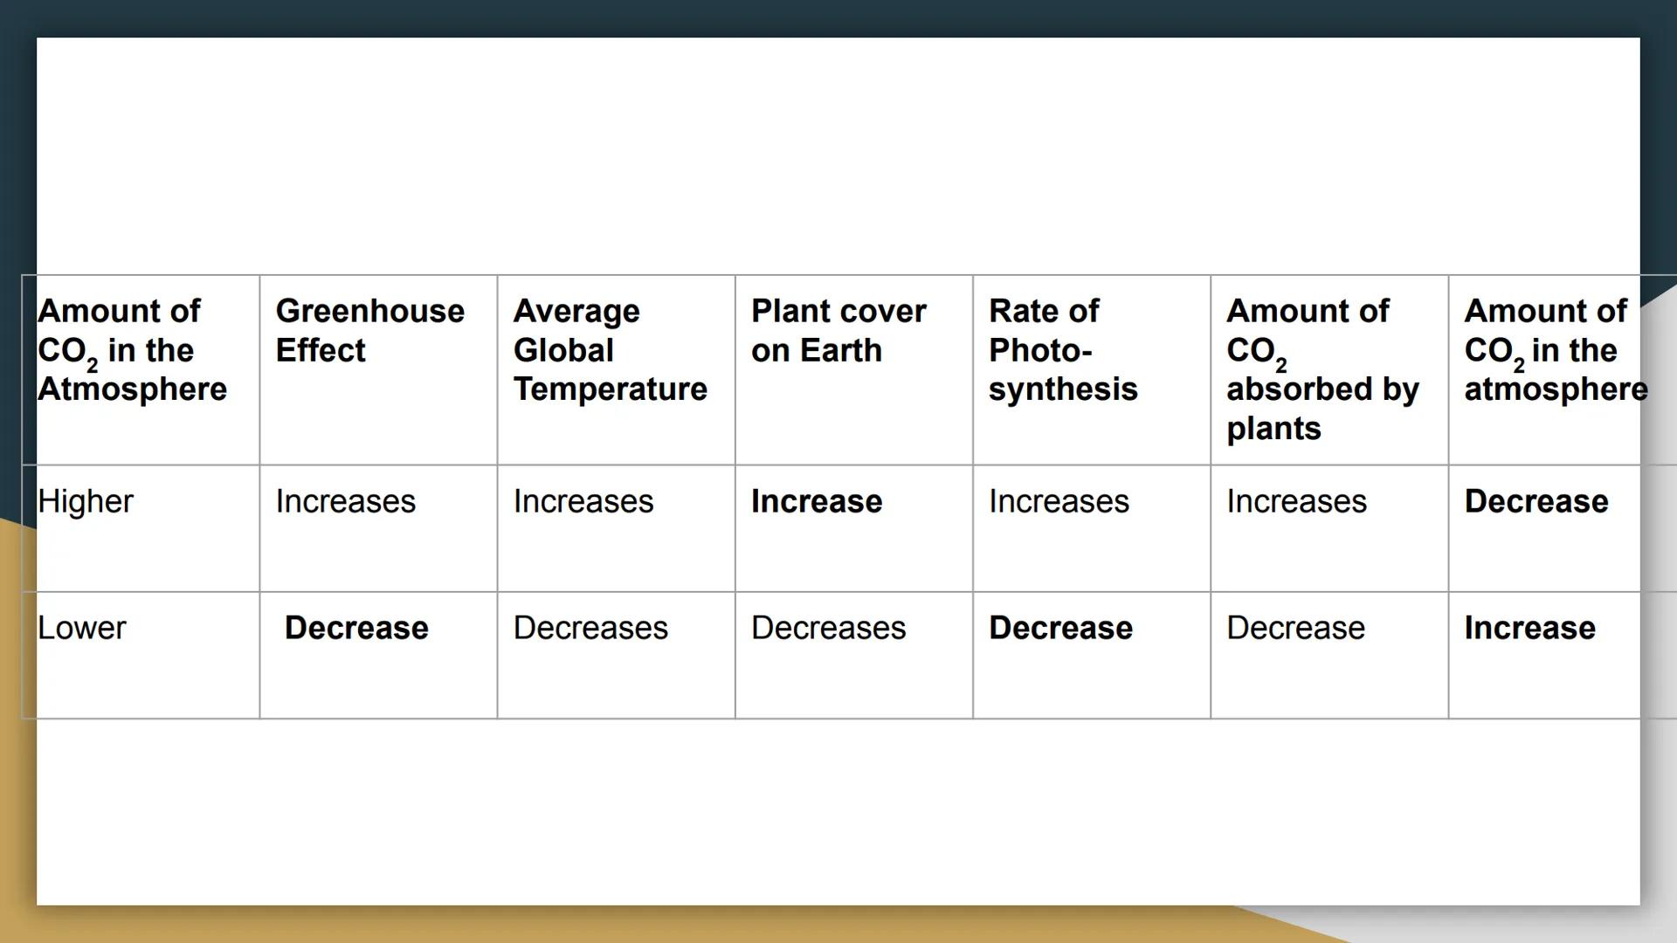Click "Decrease" under CO2 absorbed by plants
The height and width of the screenshot is (943, 1677).
click(x=1295, y=629)
